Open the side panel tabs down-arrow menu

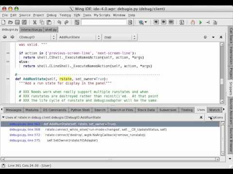tap(230, 159)
